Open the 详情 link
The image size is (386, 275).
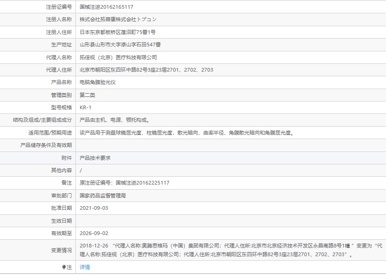tap(85, 267)
